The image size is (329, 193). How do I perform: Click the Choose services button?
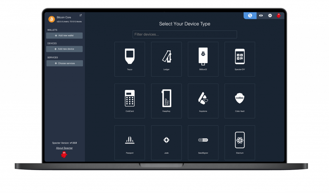64,63
